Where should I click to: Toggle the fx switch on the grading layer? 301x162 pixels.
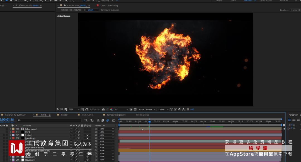[x=79, y=138]
